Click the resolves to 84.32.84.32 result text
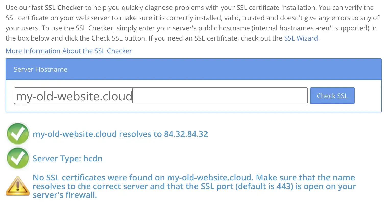 (120, 134)
